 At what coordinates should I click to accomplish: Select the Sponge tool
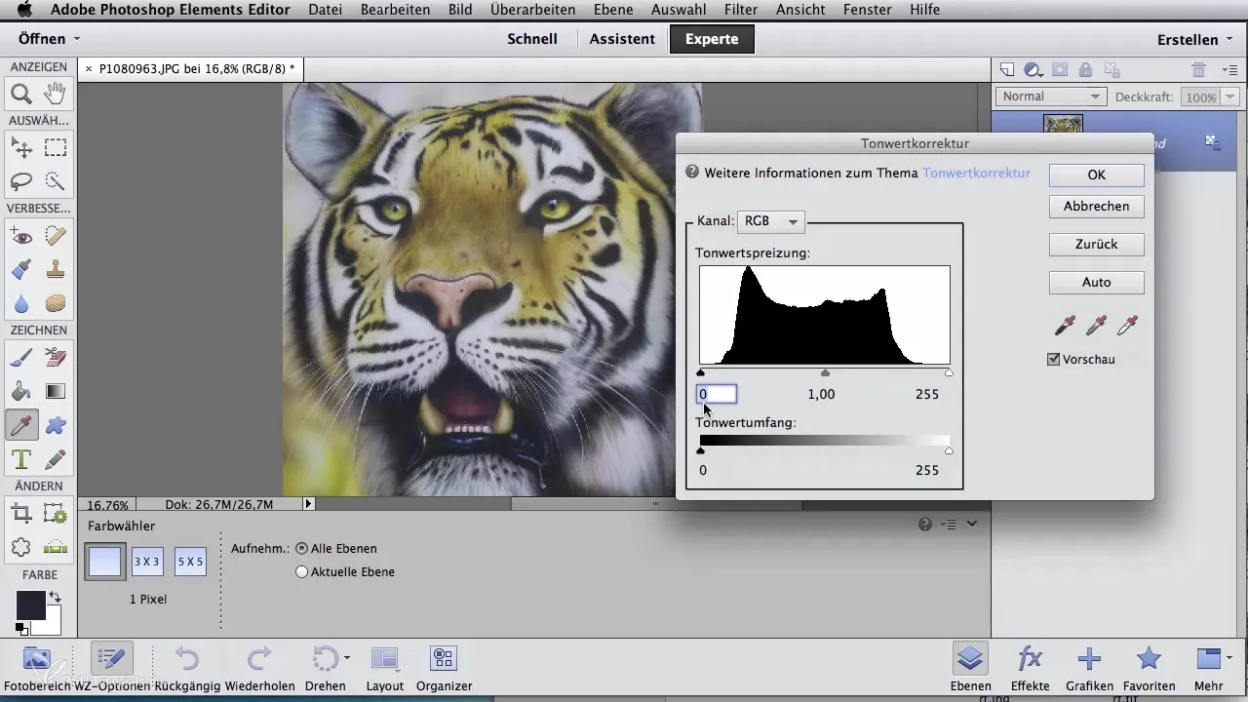tap(56, 303)
